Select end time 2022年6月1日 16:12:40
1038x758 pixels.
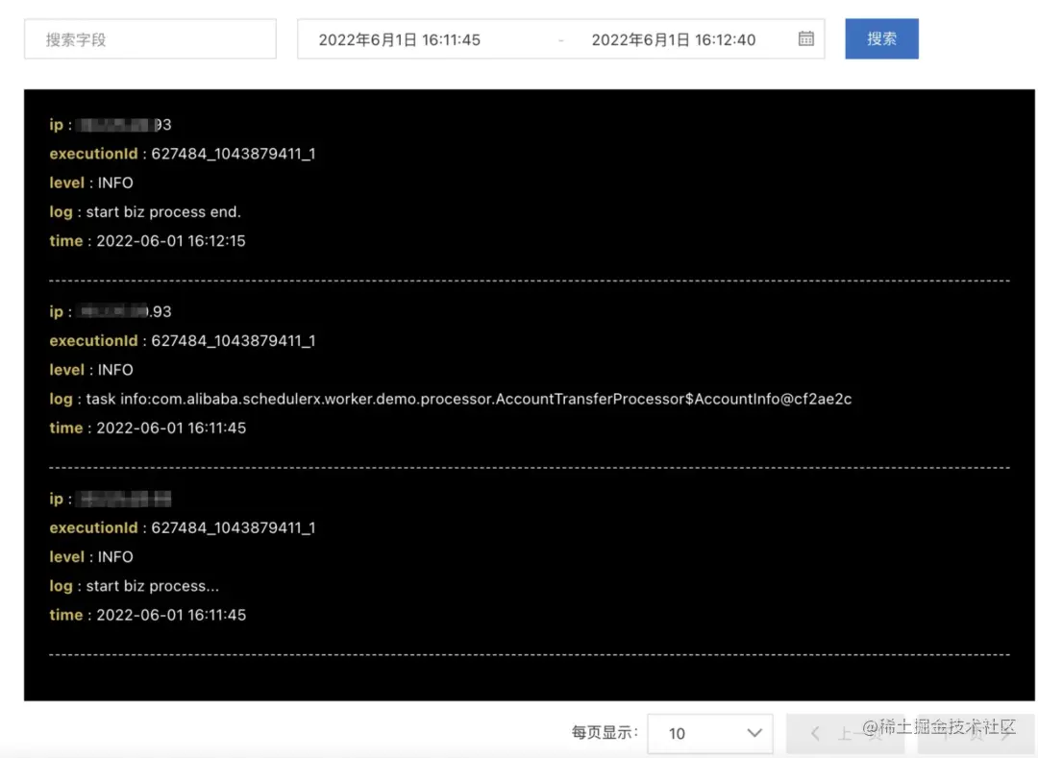click(x=673, y=39)
